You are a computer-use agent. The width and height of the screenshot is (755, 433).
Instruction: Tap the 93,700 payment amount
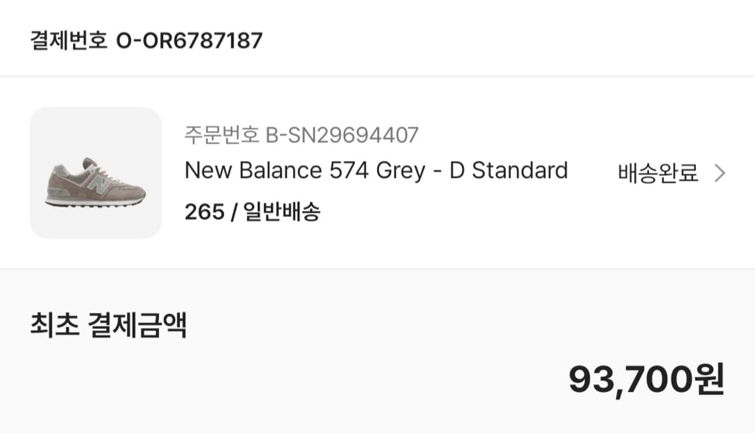(x=630, y=381)
